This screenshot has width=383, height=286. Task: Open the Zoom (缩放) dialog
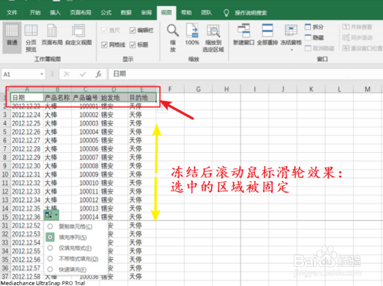(173, 37)
